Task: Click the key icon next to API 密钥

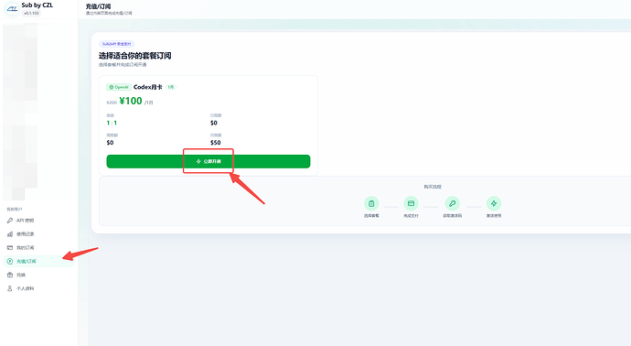Action: click(x=10, y=221)
